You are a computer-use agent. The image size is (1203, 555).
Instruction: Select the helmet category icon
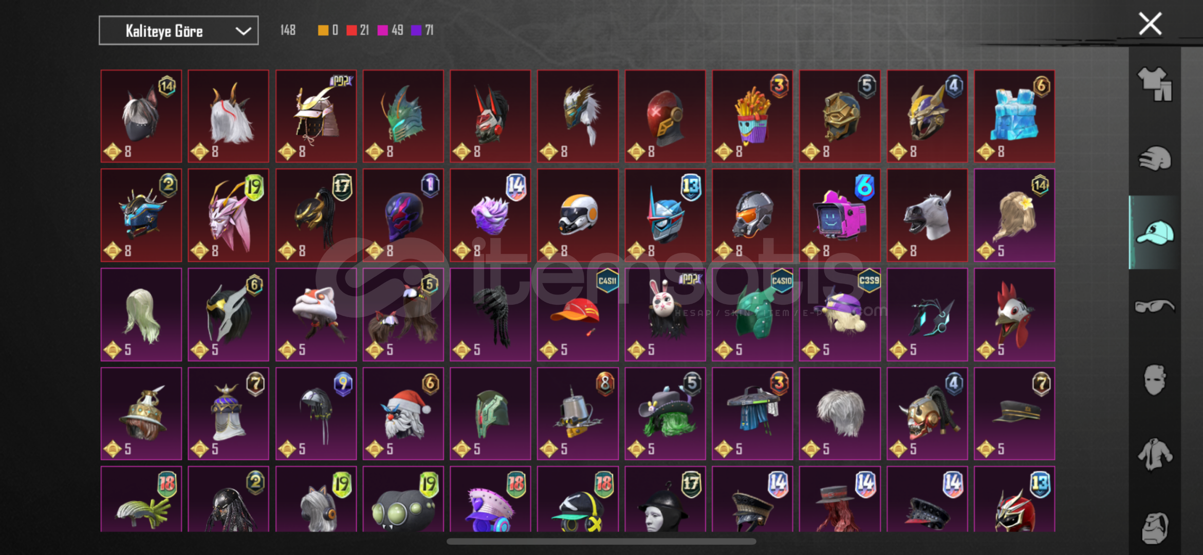(1154, 158)
